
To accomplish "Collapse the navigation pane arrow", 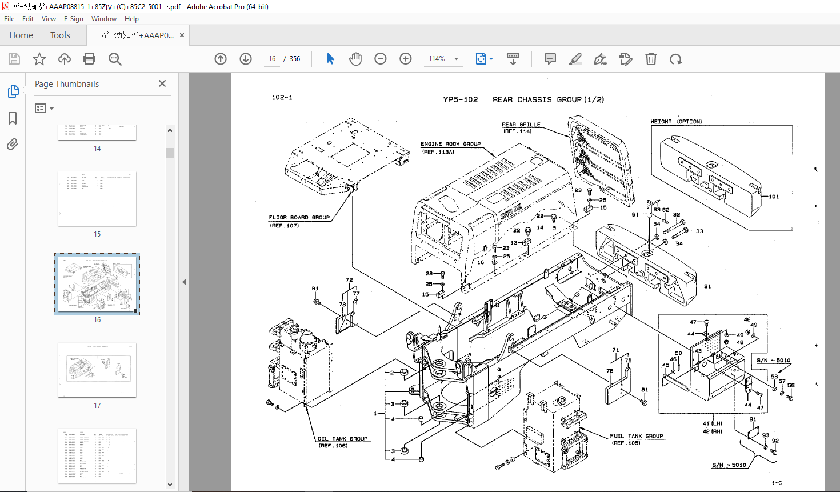I will point(184,282).
